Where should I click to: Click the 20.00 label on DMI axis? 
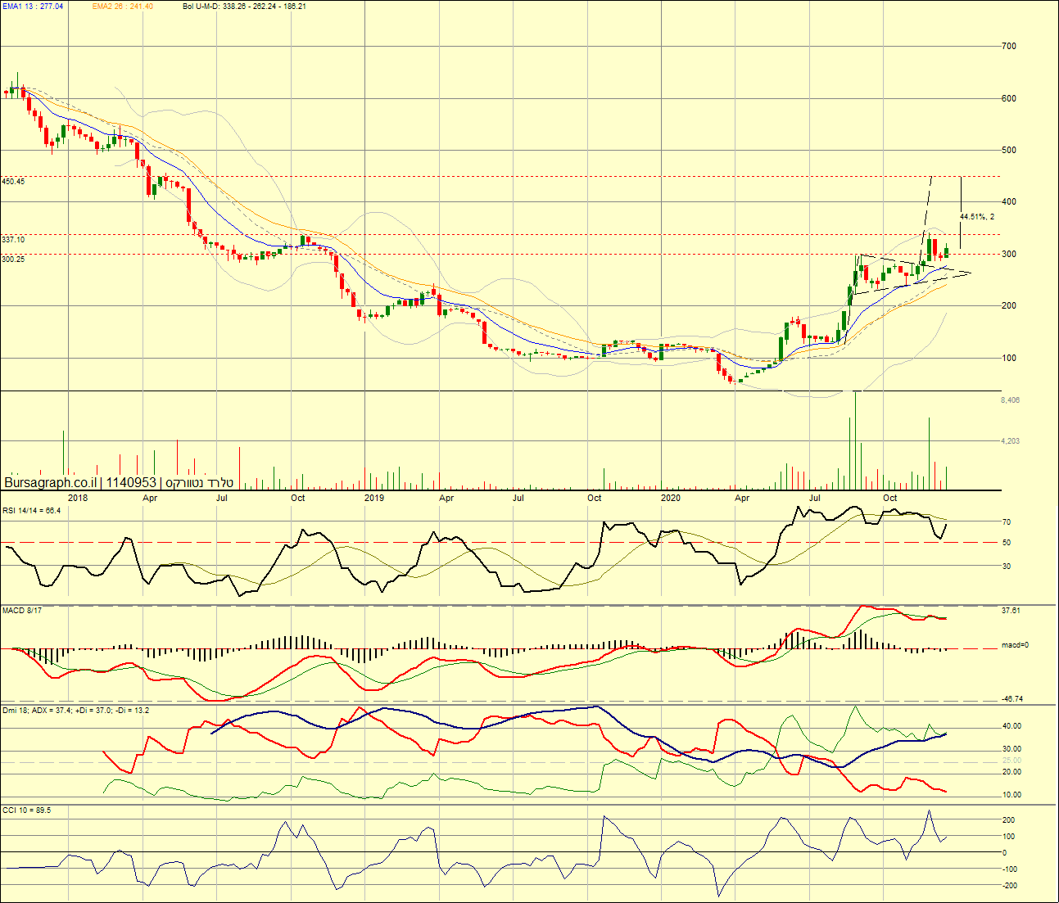1012,771
